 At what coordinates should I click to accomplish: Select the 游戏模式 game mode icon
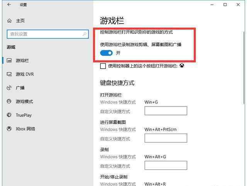pyautogui.click(x=9, y=101)
